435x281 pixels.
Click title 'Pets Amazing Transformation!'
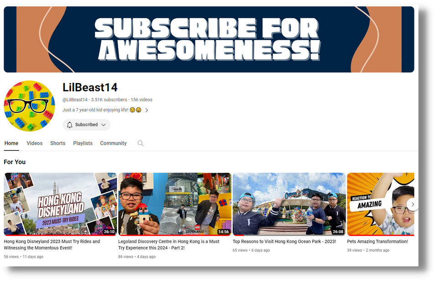[377, 242]
